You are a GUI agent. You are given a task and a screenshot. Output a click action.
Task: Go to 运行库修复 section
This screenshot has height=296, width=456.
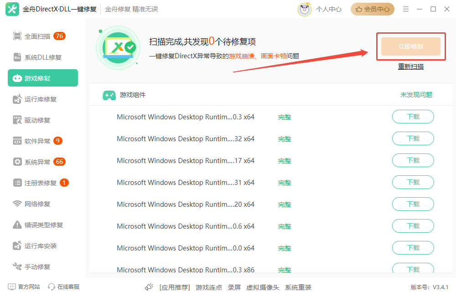pos(43,99)
